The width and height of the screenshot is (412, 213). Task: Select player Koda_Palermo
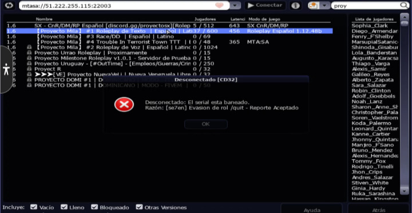click(x=371, y=123)
